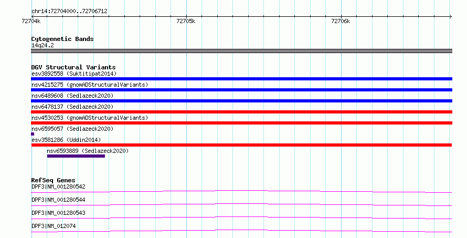Click the 14q24.2 band label

[43, 45]
